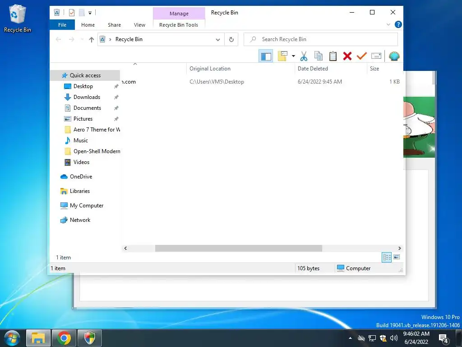
Task: Click the C:\Users\VM5\Desktop location cell
Action: pos(217,82)
